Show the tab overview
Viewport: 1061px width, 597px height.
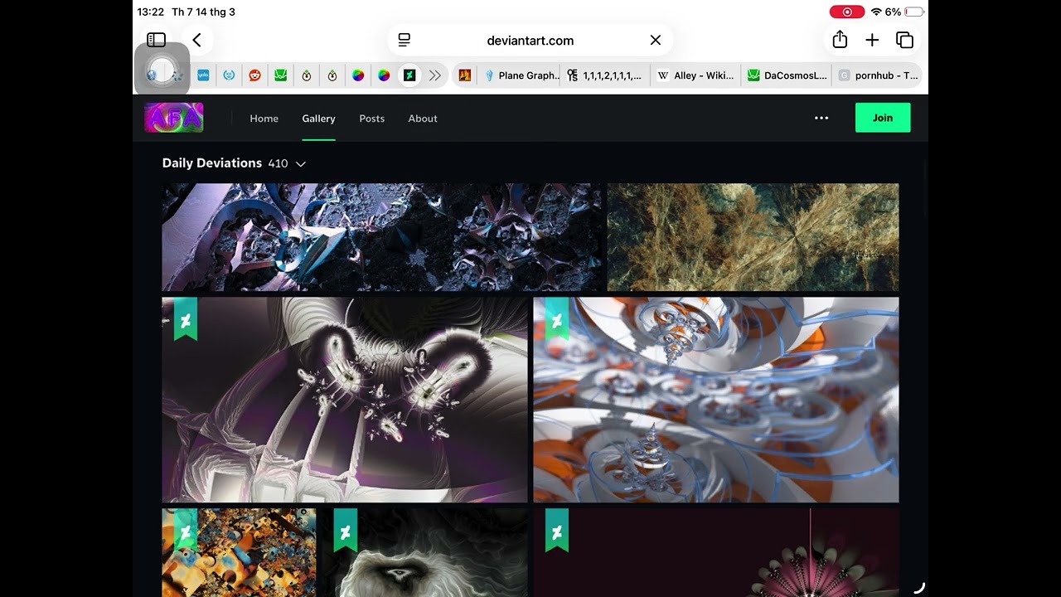pyautogui.click(x=904, y=40)
